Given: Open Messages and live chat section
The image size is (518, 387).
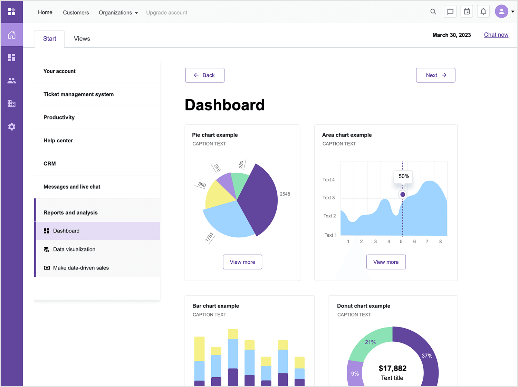Looking at the screenshot, I should pos(97,187).
